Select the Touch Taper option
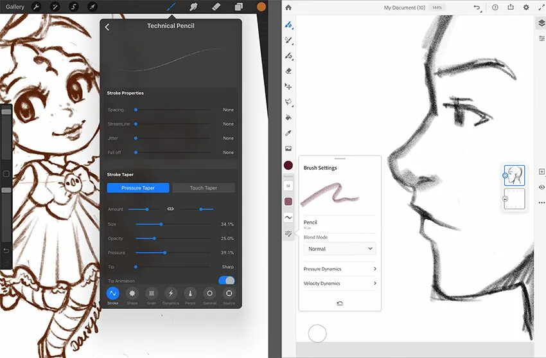Screen dimensions: 546x358 (x=204, y=188)
